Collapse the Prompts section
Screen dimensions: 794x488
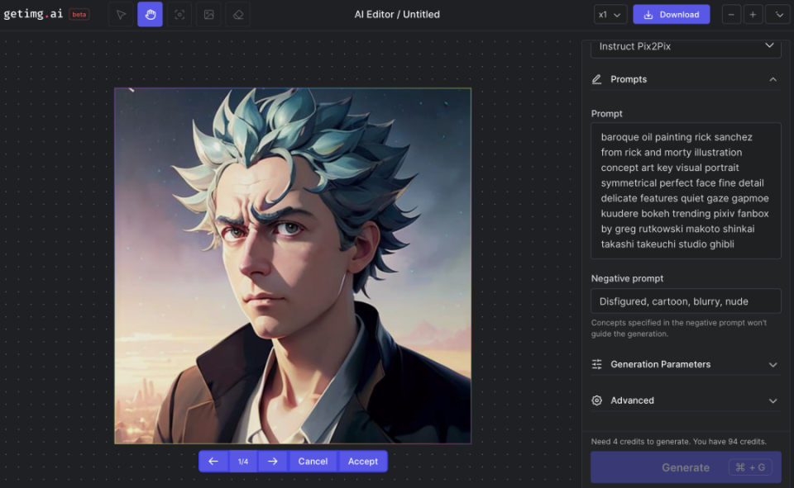(x=772, y=79)
